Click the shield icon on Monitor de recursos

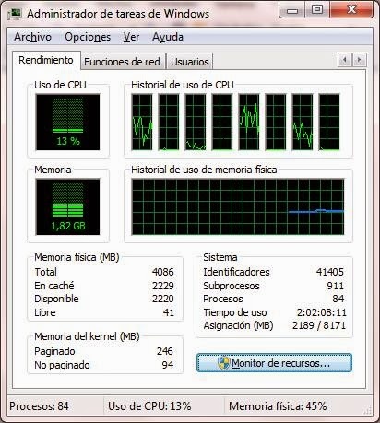click(x=224, y=363)
